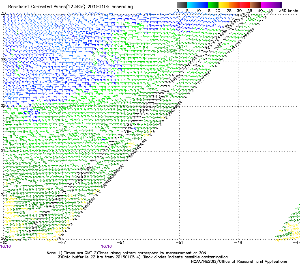Click the cyan 5-10 knots legend segment
The width and height of the screenshot is (300, 264).
192,5
